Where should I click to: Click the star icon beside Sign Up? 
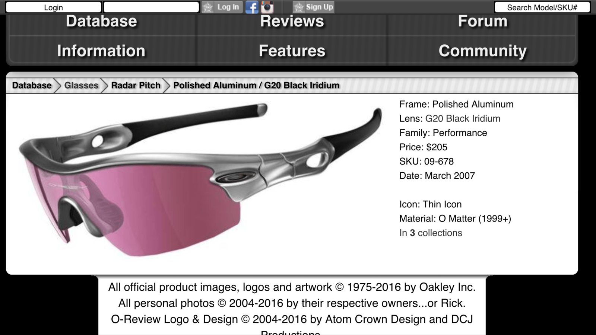click(x=299, y=7)
